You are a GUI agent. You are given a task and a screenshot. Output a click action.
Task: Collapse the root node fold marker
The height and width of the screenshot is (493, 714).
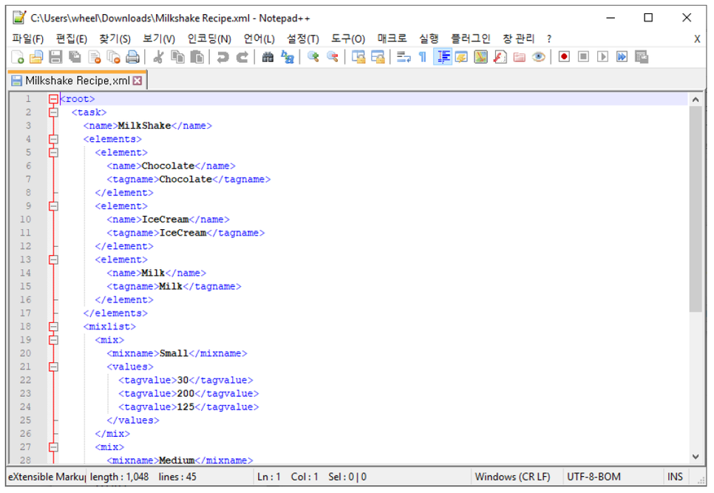(53, 99)
